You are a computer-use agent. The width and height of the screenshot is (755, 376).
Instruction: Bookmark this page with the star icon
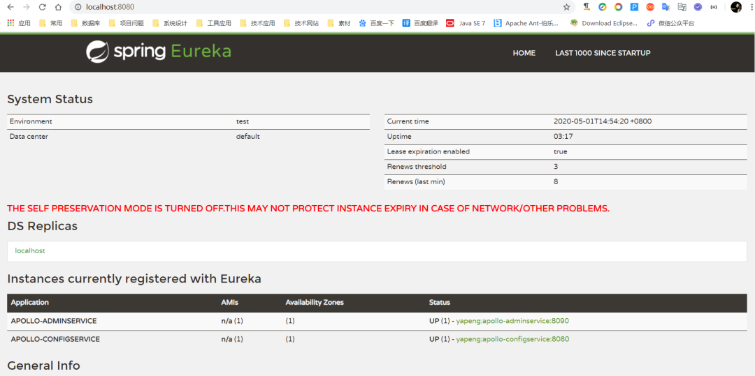pyautogui.click(x=567, y=7)
